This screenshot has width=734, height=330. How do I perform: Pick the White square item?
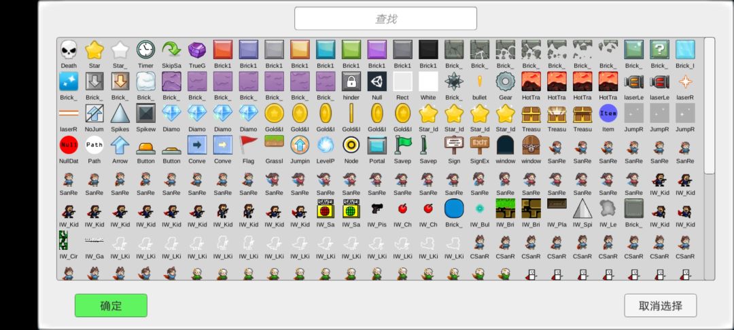tap(428, 81)
